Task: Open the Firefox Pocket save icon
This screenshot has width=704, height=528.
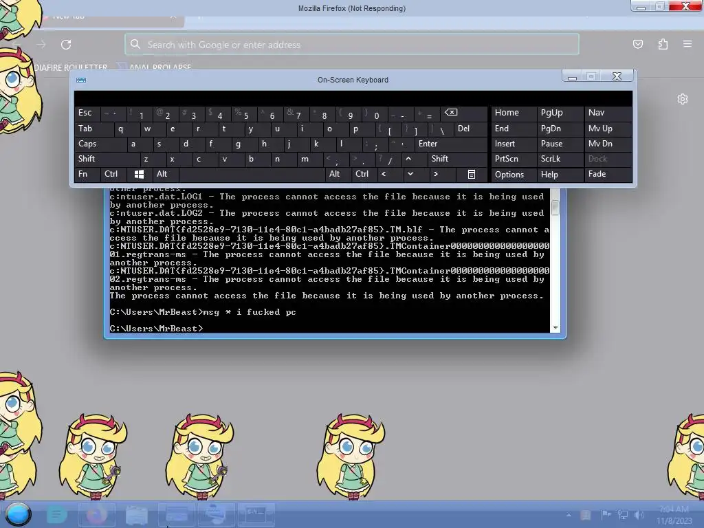Action: click(637, 44)
